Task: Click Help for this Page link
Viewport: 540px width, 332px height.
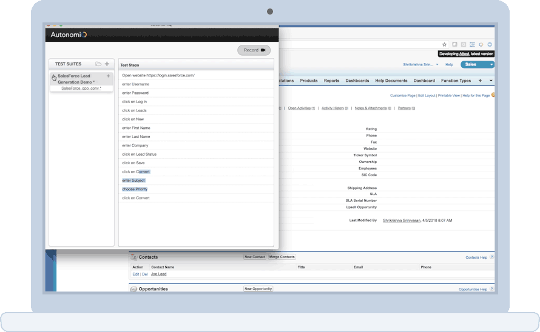Action: tap(476, 96)
